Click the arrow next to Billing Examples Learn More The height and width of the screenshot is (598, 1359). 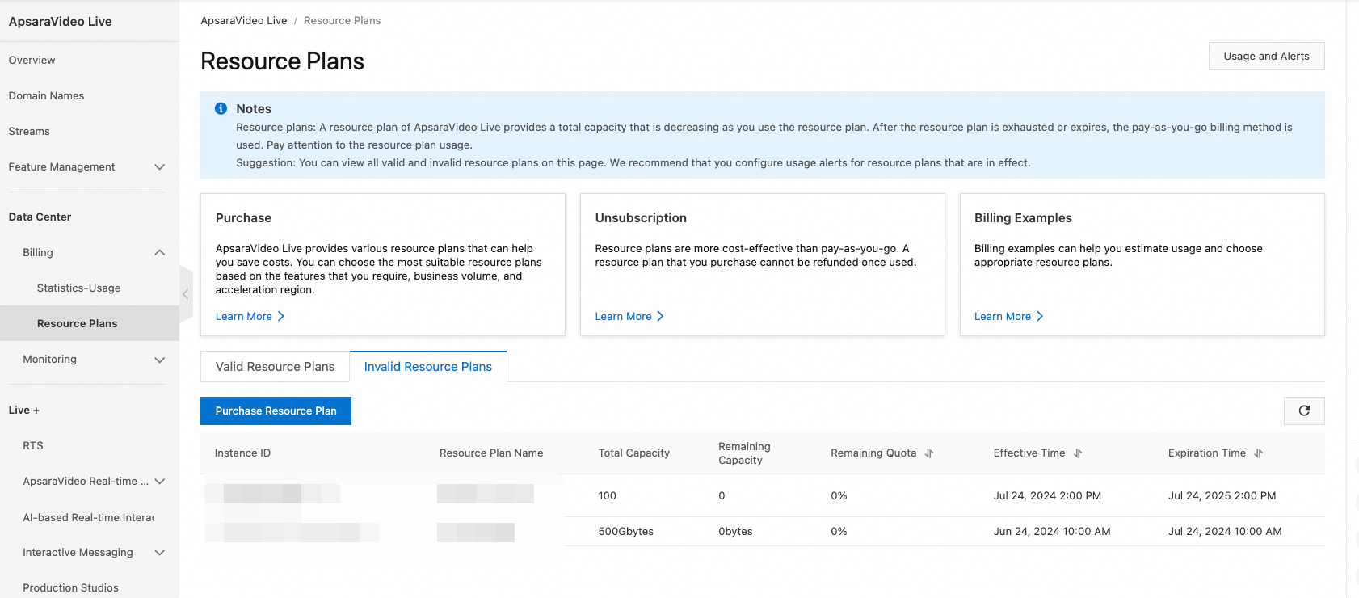(x=1040, y=316)
